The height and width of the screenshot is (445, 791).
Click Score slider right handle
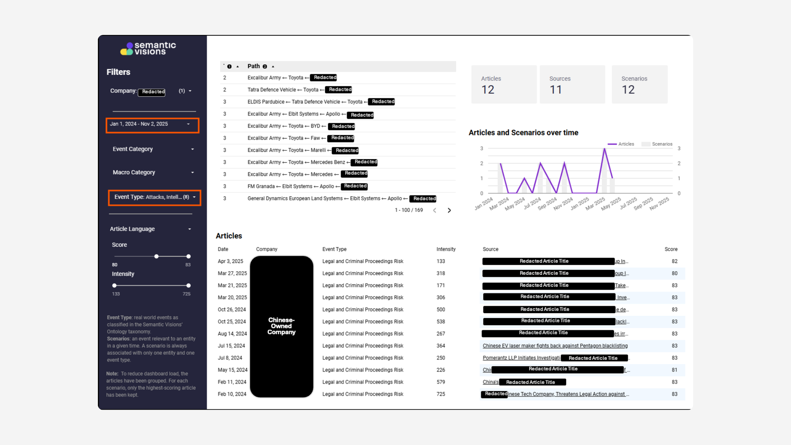coord(189,256)
